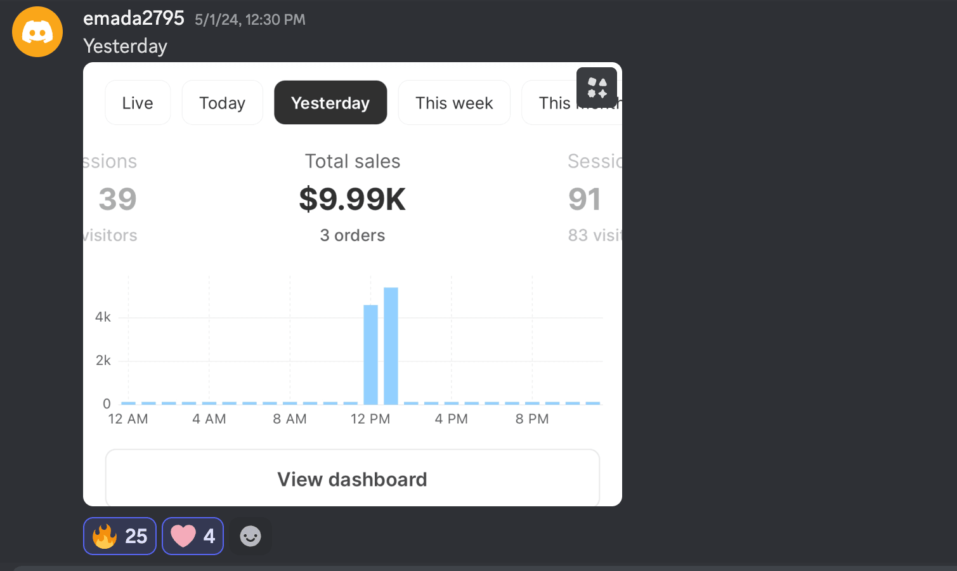Viewport: 957px width, 571px height.
Task: Select the Today tab
Action: (222, 103)
